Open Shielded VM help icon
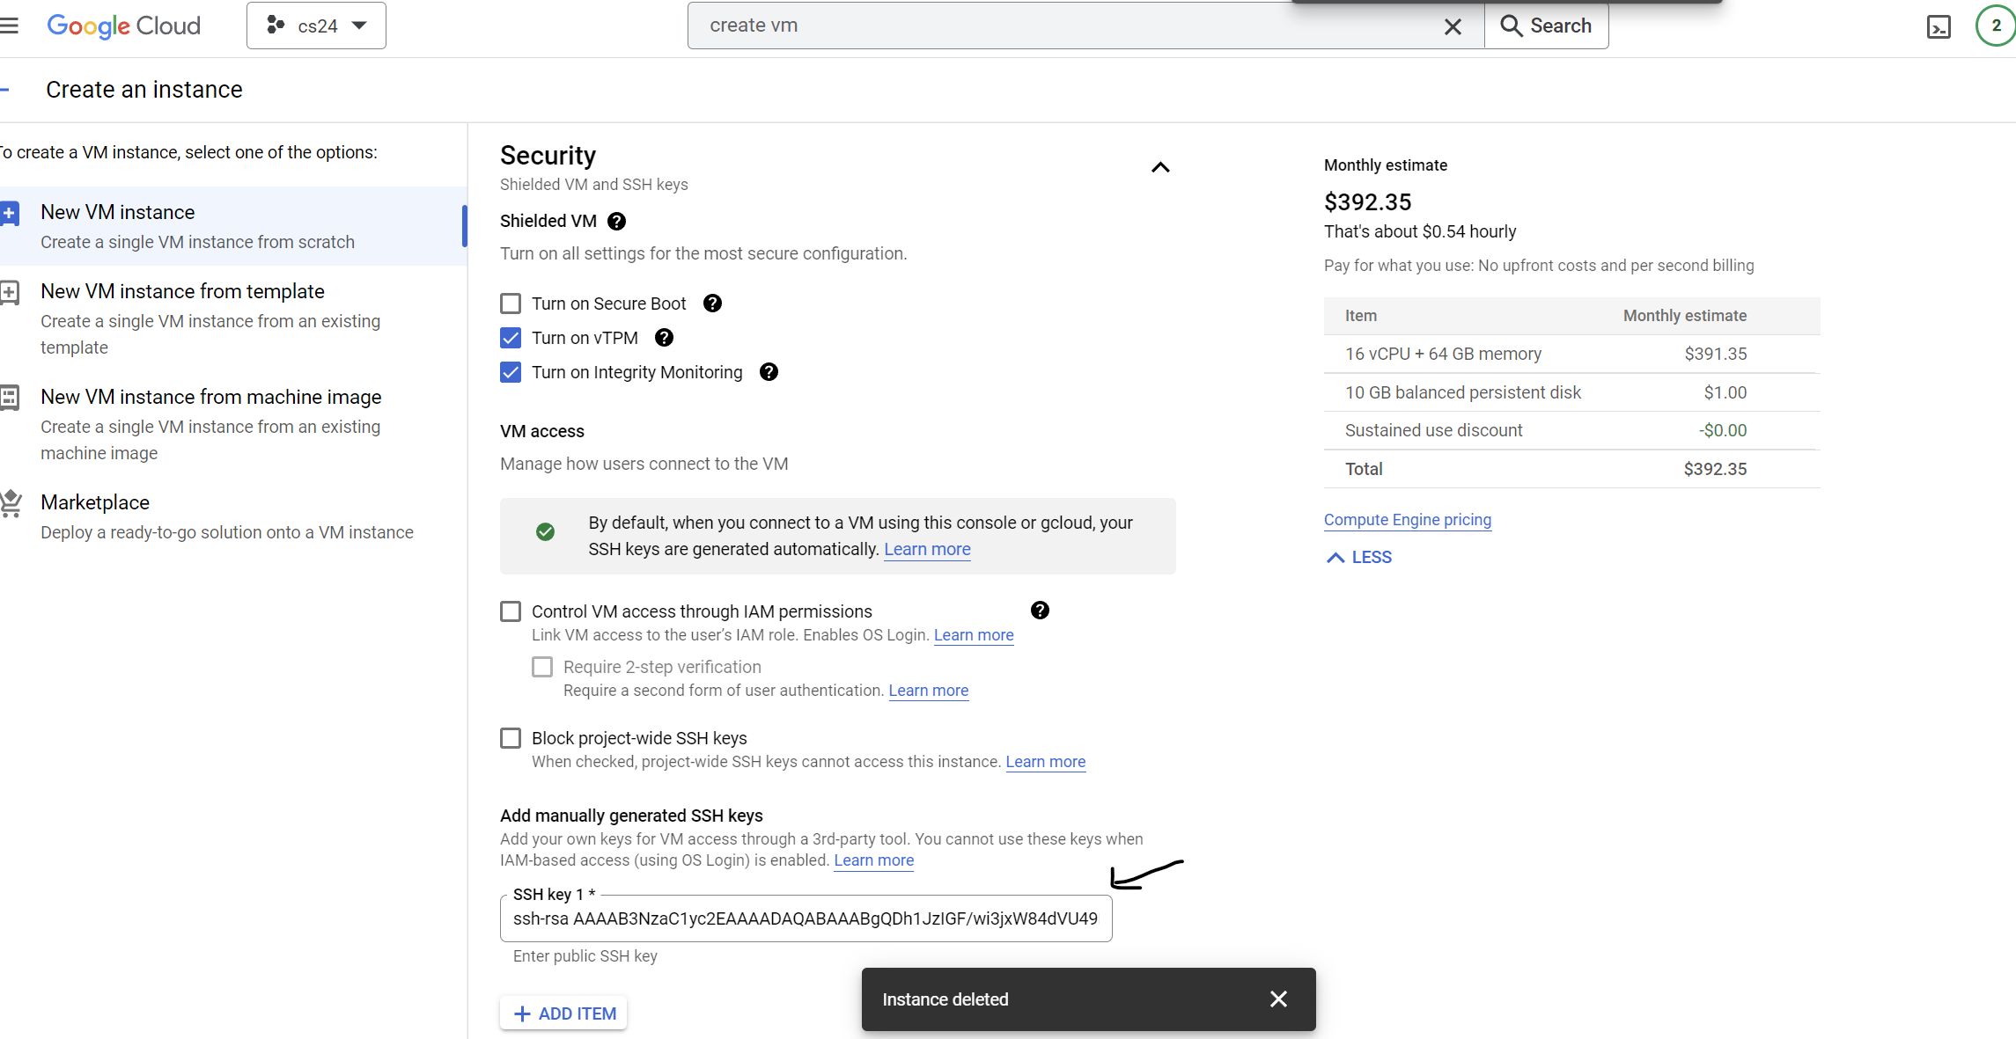This screenshot has width=2016, height=1039. tap(617, 222)
